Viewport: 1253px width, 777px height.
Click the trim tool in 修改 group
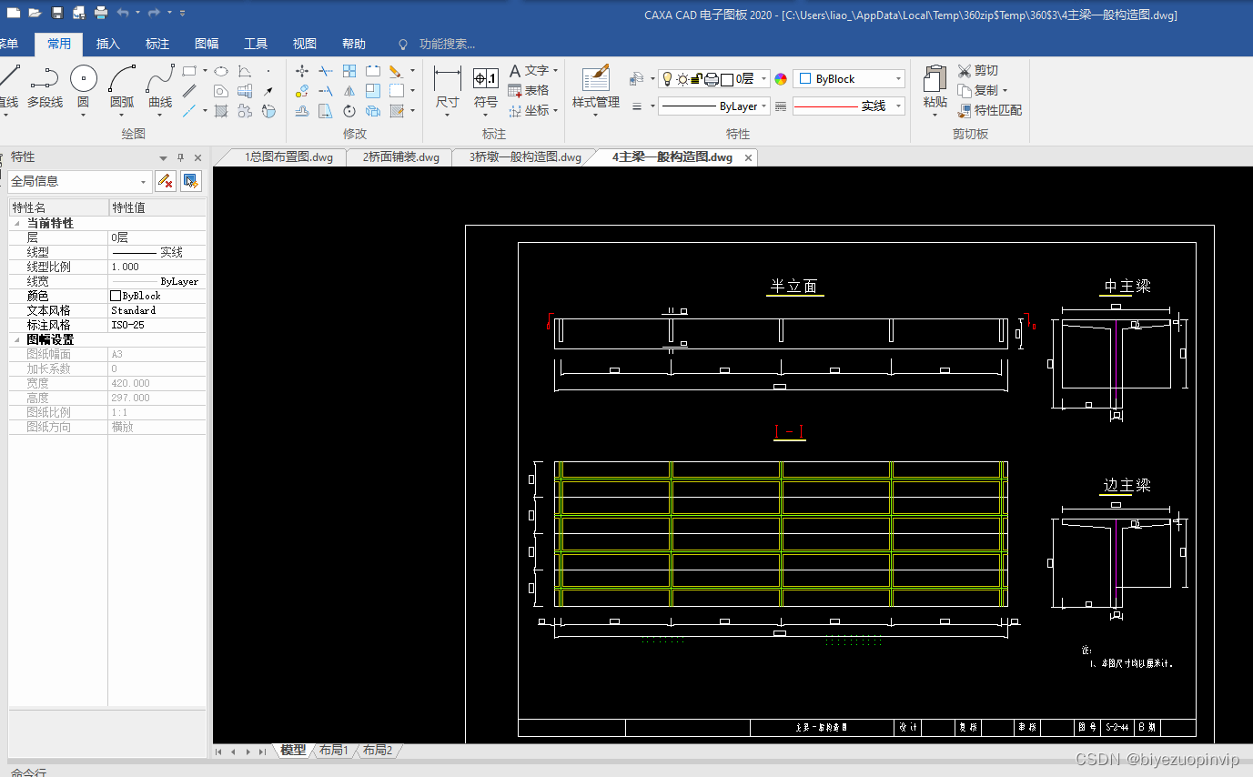click(x=326, y=71)
